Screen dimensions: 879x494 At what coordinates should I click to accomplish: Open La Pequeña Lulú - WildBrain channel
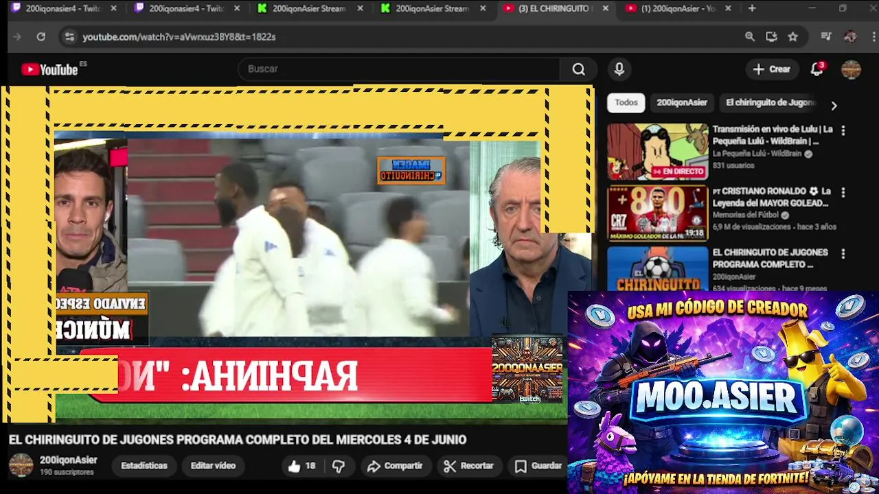(x=757, y=154)
